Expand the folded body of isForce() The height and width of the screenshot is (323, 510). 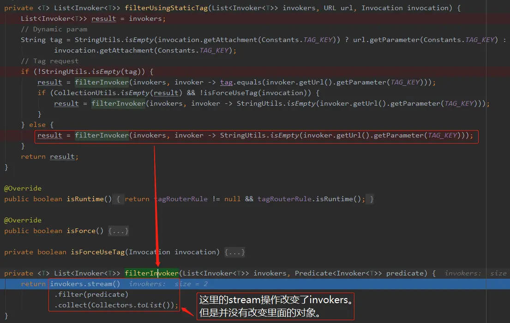(119, 231)
